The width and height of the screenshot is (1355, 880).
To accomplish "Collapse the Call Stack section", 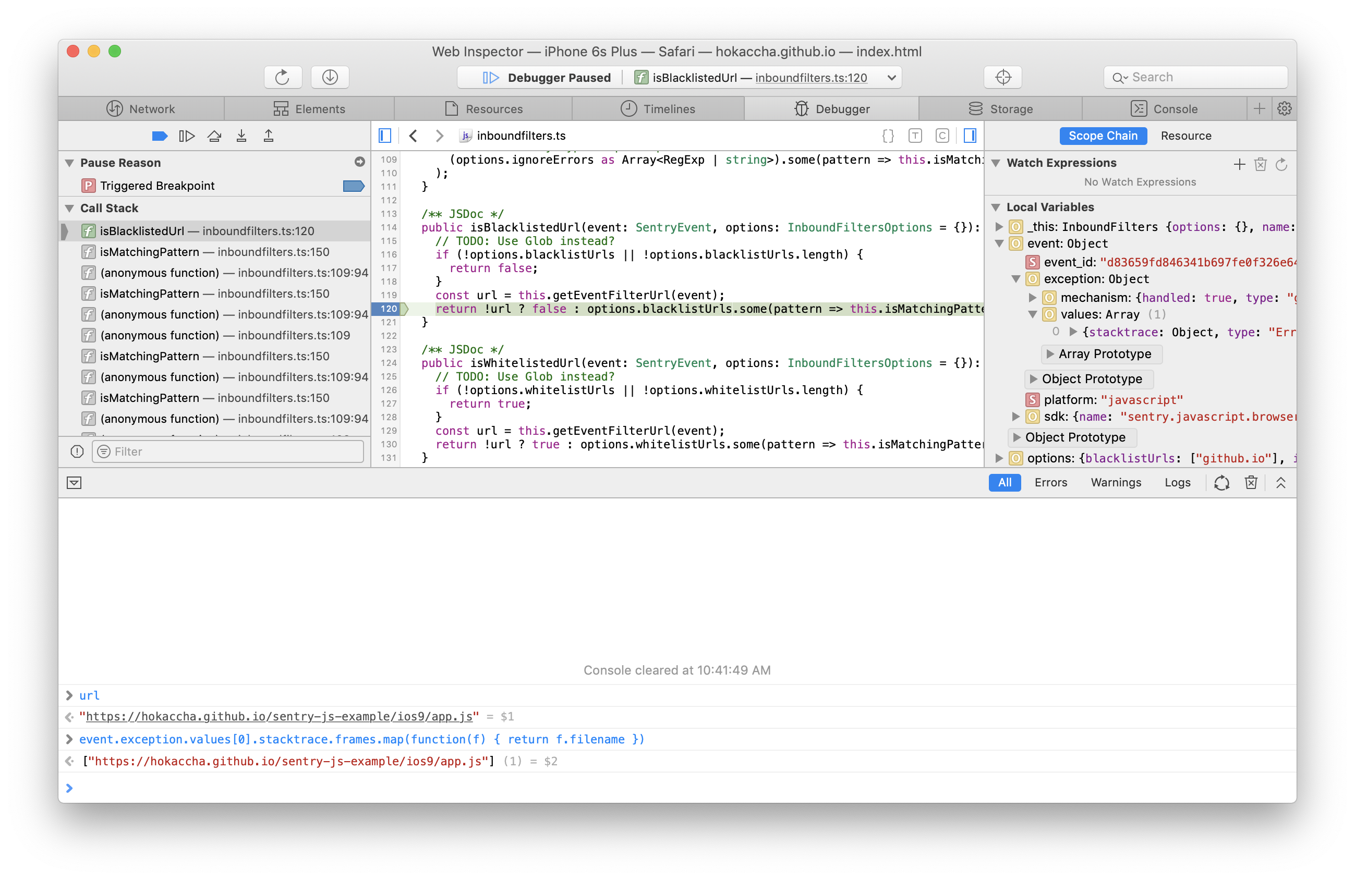I will click(69, 209).
